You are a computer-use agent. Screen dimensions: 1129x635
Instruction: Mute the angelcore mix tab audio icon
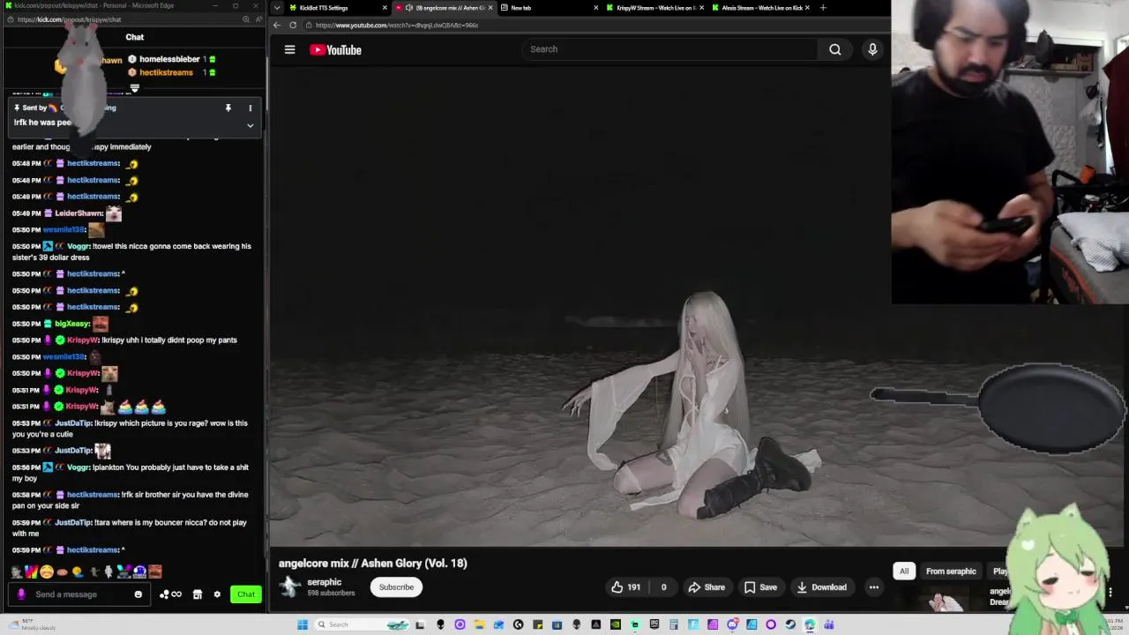(x=408, y=8)
